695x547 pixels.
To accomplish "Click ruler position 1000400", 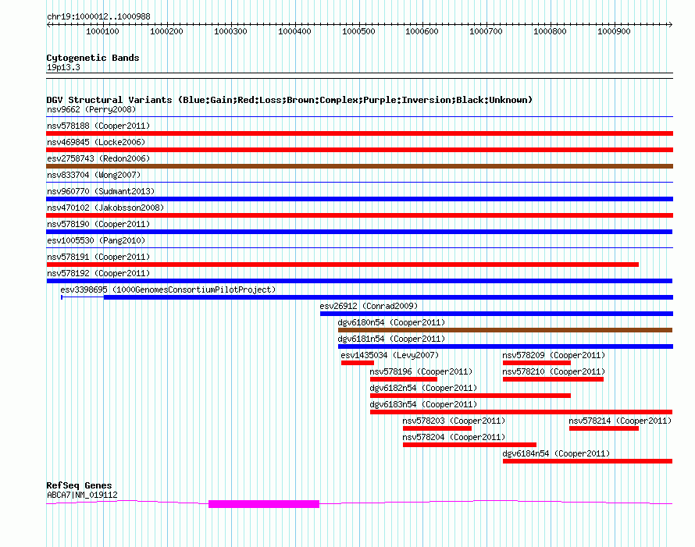I will point(294,31).
